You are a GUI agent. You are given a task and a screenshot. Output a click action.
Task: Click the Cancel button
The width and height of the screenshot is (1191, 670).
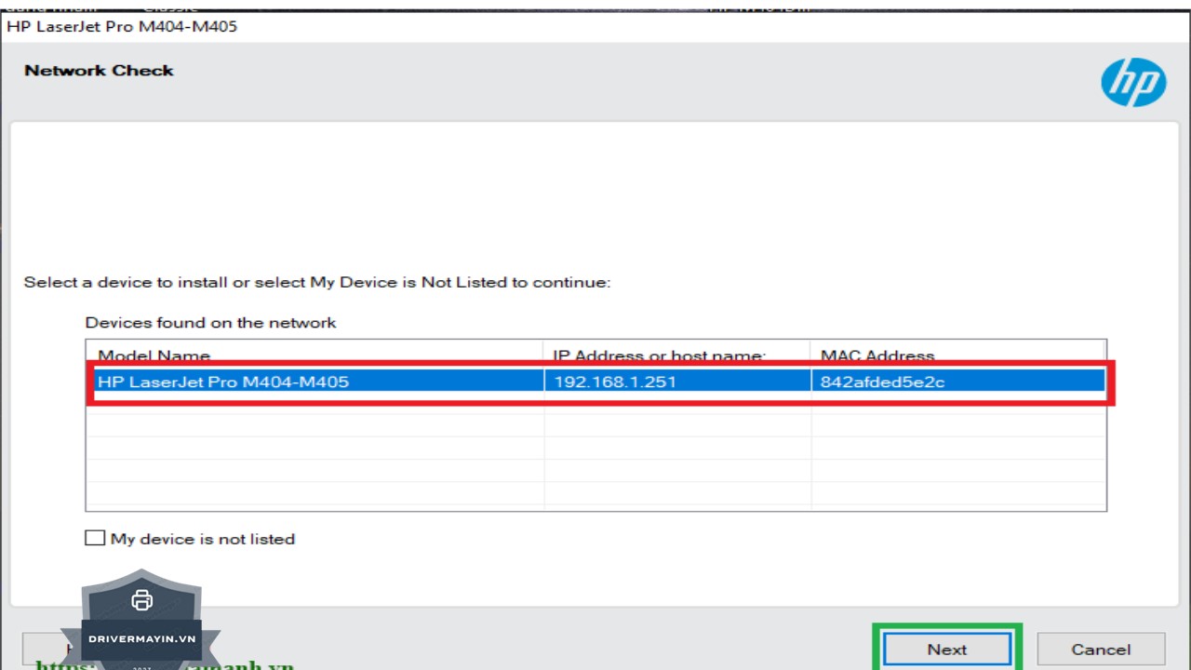(x=1101, y=650)
